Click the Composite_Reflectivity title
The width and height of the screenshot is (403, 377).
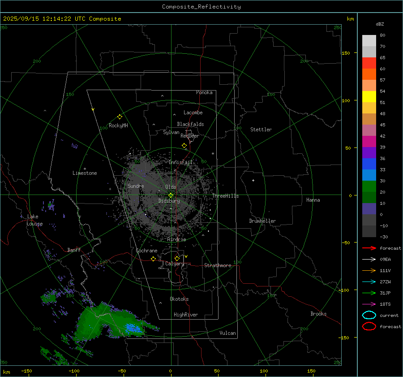coord(201,7)
